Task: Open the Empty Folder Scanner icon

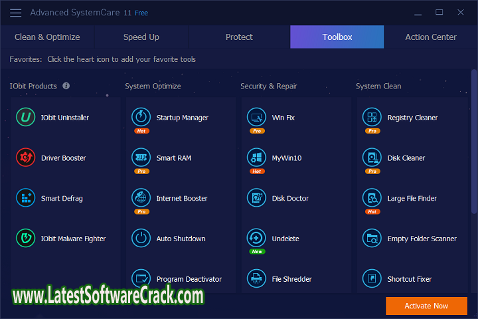Action: click(372, 238)
